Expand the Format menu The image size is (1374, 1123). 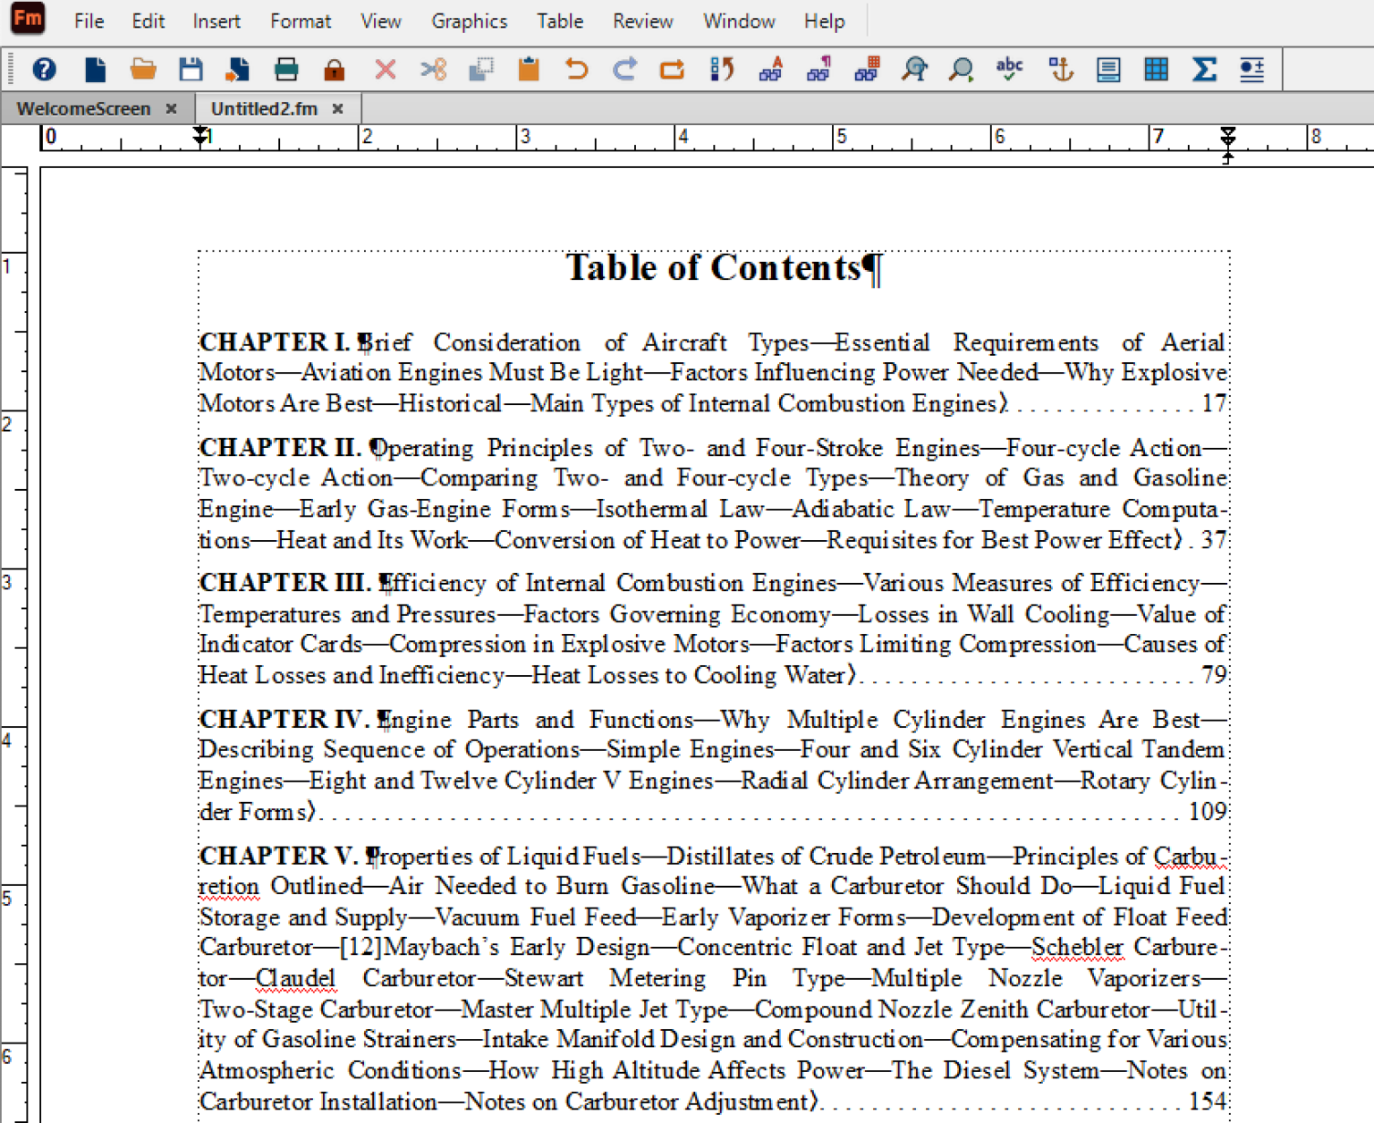tap(301, 21)
